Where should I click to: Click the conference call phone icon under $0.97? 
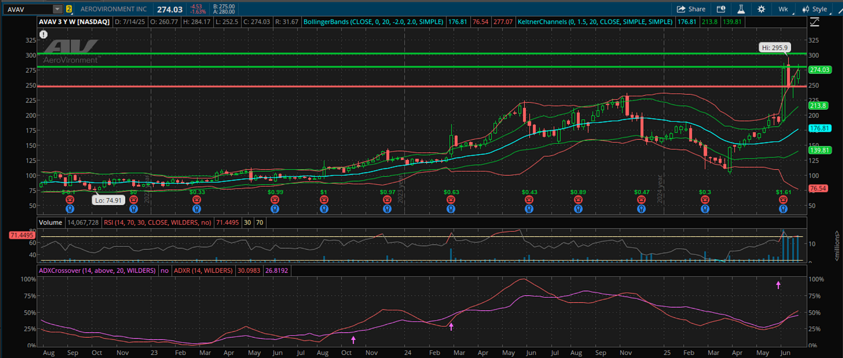click(x=387, y=200)
